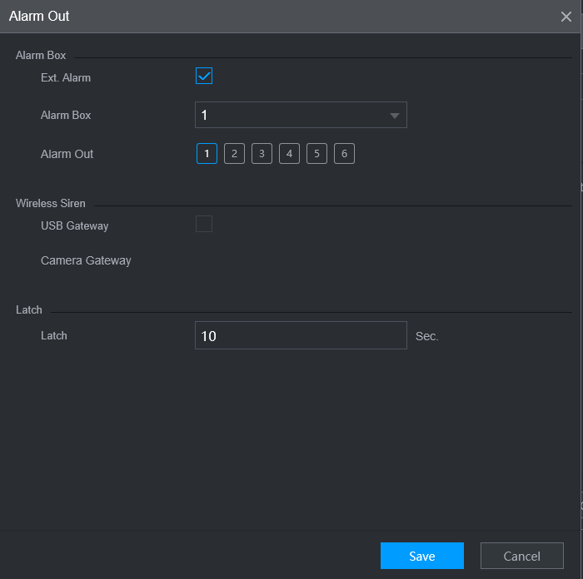The height and width of the screenshot is (579, 583).
Task: Toggle Alarm Out channel 3
Action: pyautogui.click(x=262, y=153)
